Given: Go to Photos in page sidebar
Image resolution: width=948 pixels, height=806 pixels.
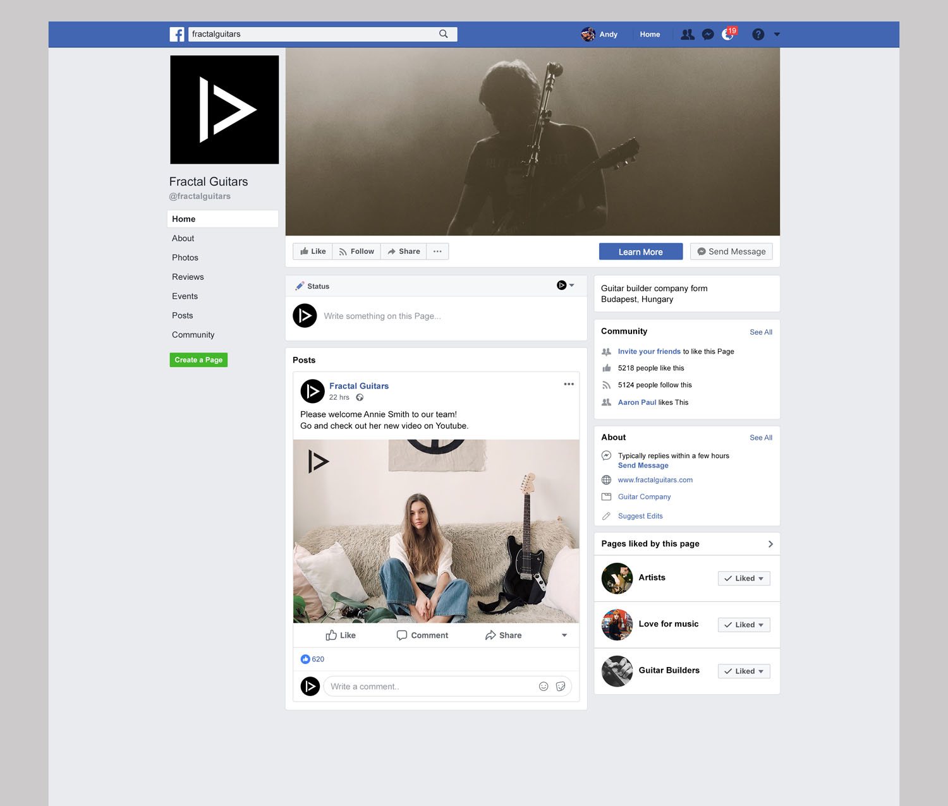Looking at the screenshot, I should (x=185, y=258).
